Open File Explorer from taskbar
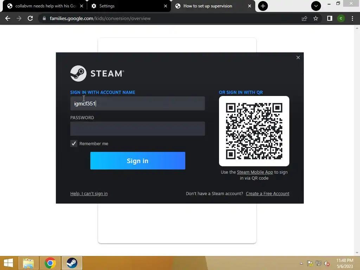 [x=28, y=263]
